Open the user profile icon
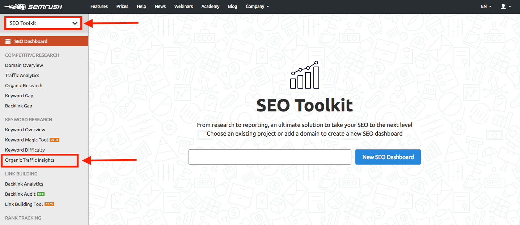Viewport: 520px width, 225px height. click(504, 6)
